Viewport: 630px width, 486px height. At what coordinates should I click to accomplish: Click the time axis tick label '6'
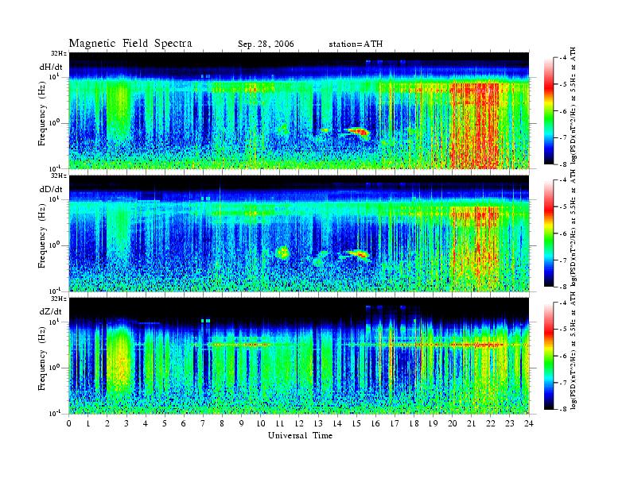pyautogui.click(x=184, y=424)
